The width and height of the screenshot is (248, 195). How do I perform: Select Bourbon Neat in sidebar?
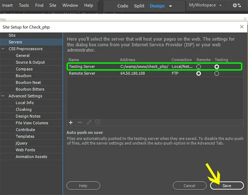28,83
